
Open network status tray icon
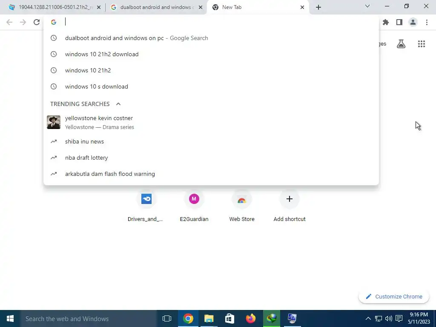[x=379, y=318]
